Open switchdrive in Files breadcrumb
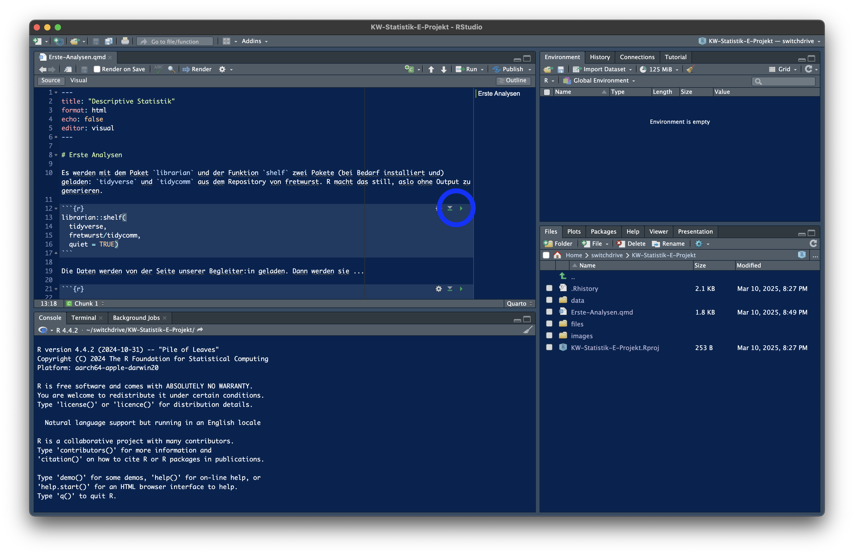Screen dimensions: 854x555 click(x=606, y=255)
